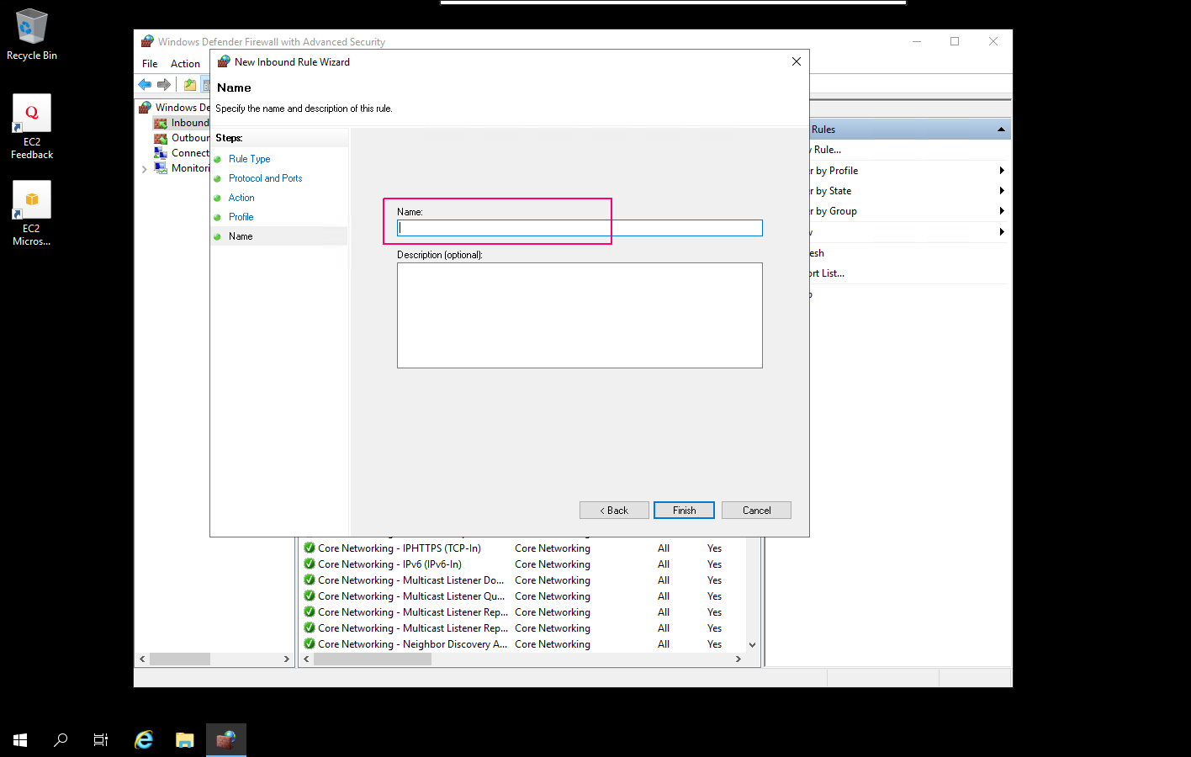Go to the Profile step
This screenshot has width=1191, height=757.
(x=241, y=217)
